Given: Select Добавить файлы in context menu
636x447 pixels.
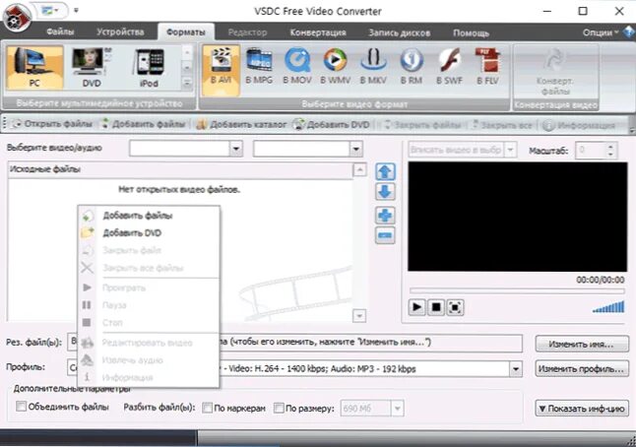Looking at the screenshot, I should coord(149,216).
